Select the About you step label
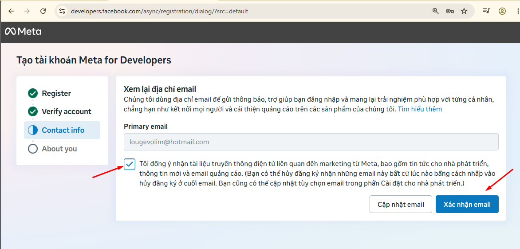 59,149
